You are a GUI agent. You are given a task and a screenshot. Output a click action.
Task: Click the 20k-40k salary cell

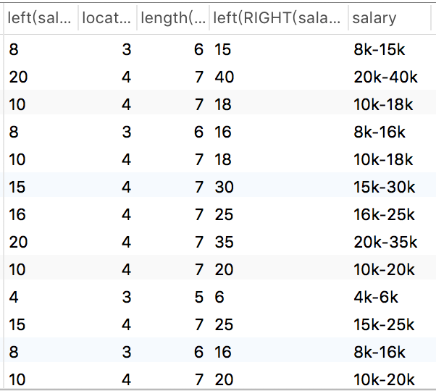(385, 77)
